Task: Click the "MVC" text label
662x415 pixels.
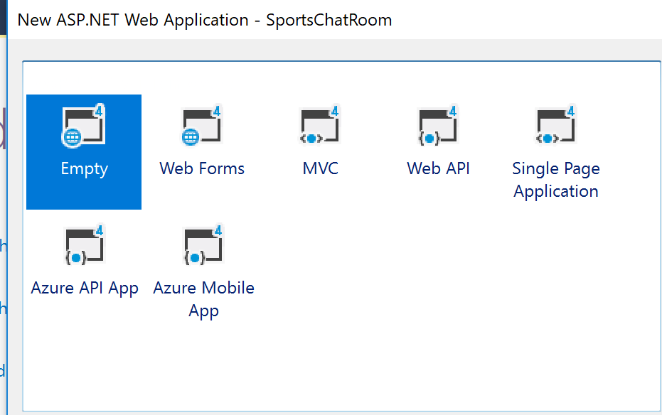Action: [320, 169]
